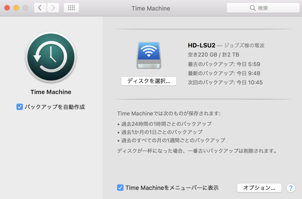Open the オプション... button
Image resolution: width=302 pixels, height=199 pixels.
pos(259,188)
